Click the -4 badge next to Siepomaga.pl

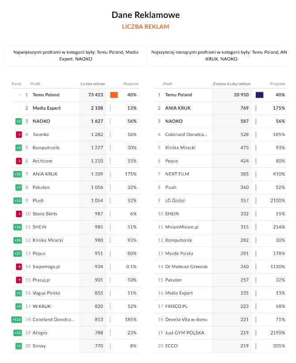point(19,267)
